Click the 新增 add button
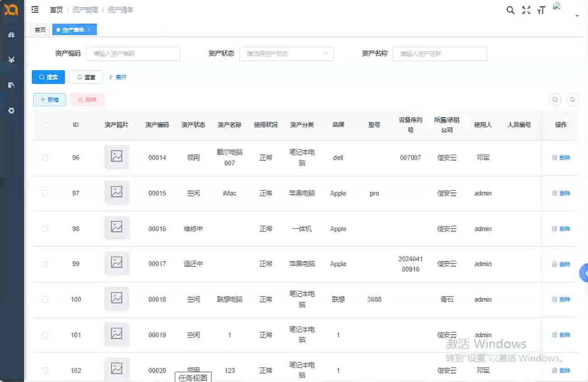 50,100
